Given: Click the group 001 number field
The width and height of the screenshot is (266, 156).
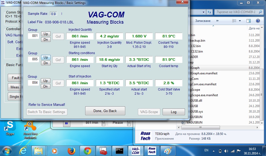Looking at the screenshot, I should [x=34, y=36].
